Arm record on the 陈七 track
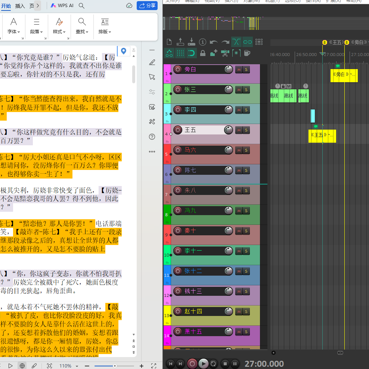Viewport: 369px width, 369px height. pyautogui.click(x=178, y=170)
